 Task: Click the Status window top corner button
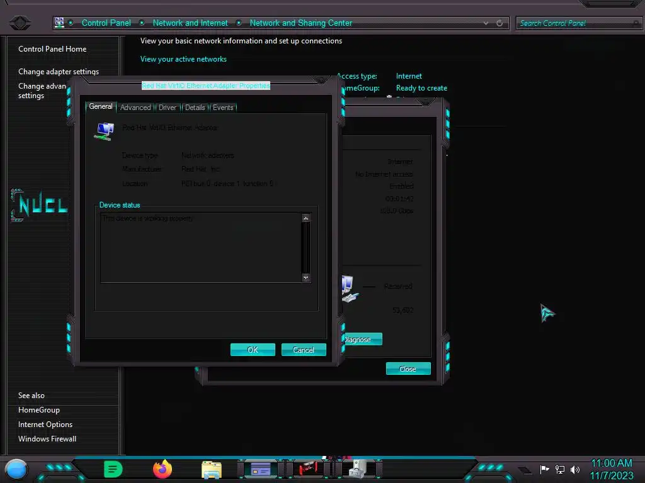pos(426,101)
